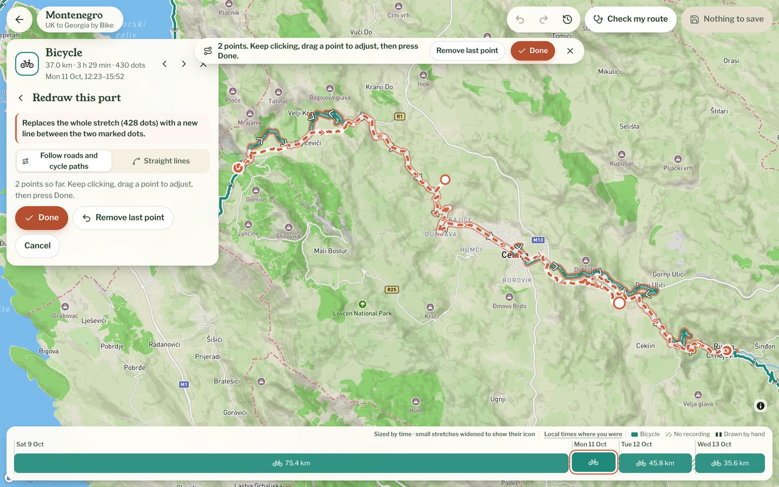Image resolution: width=779 pixels, height=487 pixels.
Task: Click the Velja glava peak marker
Action: (x=698, y=395)
